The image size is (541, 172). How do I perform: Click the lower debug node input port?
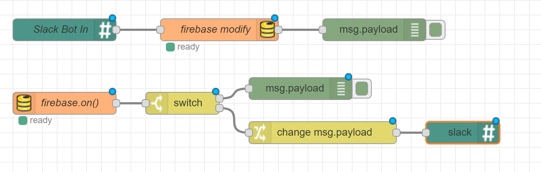pos(249,89)
